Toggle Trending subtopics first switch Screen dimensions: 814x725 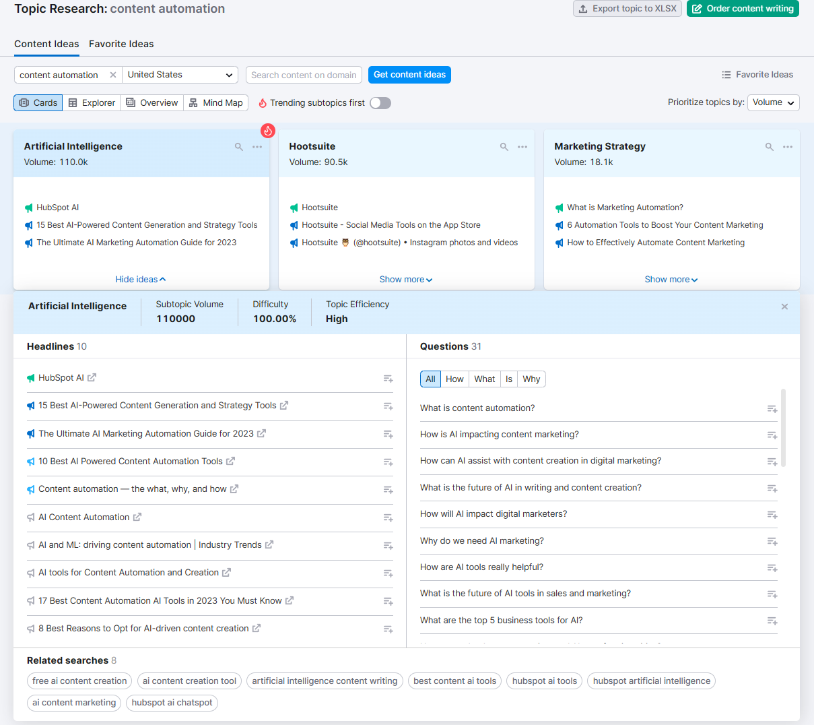point(380,103)
